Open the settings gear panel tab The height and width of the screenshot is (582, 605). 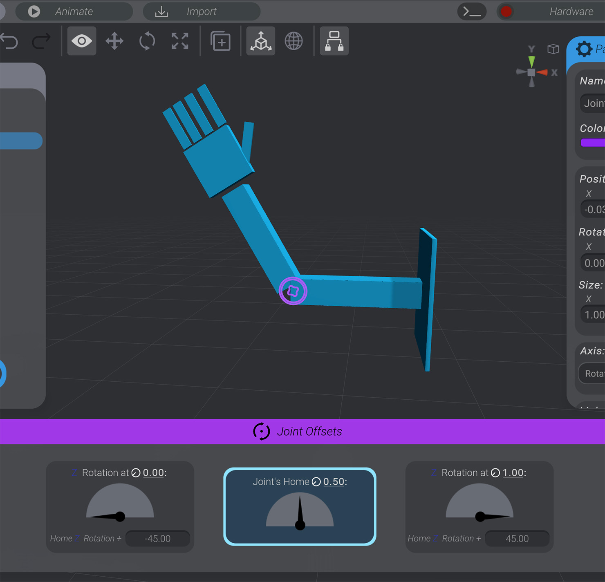coord(584,49)
